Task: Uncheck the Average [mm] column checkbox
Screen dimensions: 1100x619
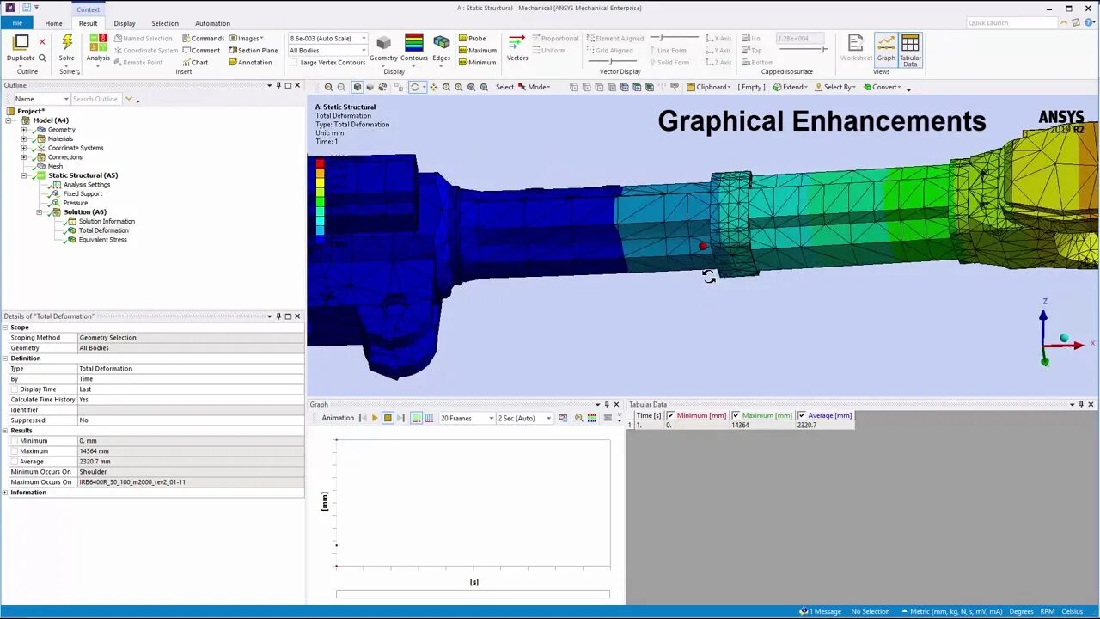Action: 802,415
